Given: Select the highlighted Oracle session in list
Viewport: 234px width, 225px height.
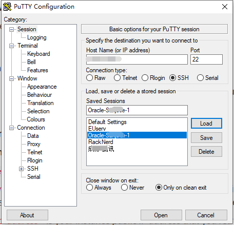Looking at the screenshot, I should click(137, 135).
